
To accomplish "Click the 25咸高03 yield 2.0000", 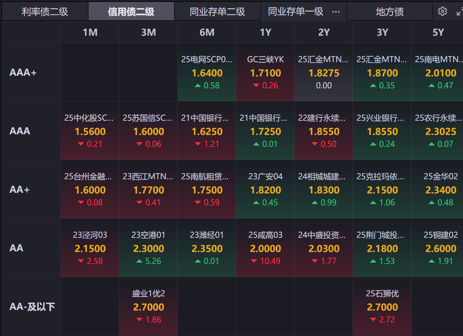I will click(265, 248).
